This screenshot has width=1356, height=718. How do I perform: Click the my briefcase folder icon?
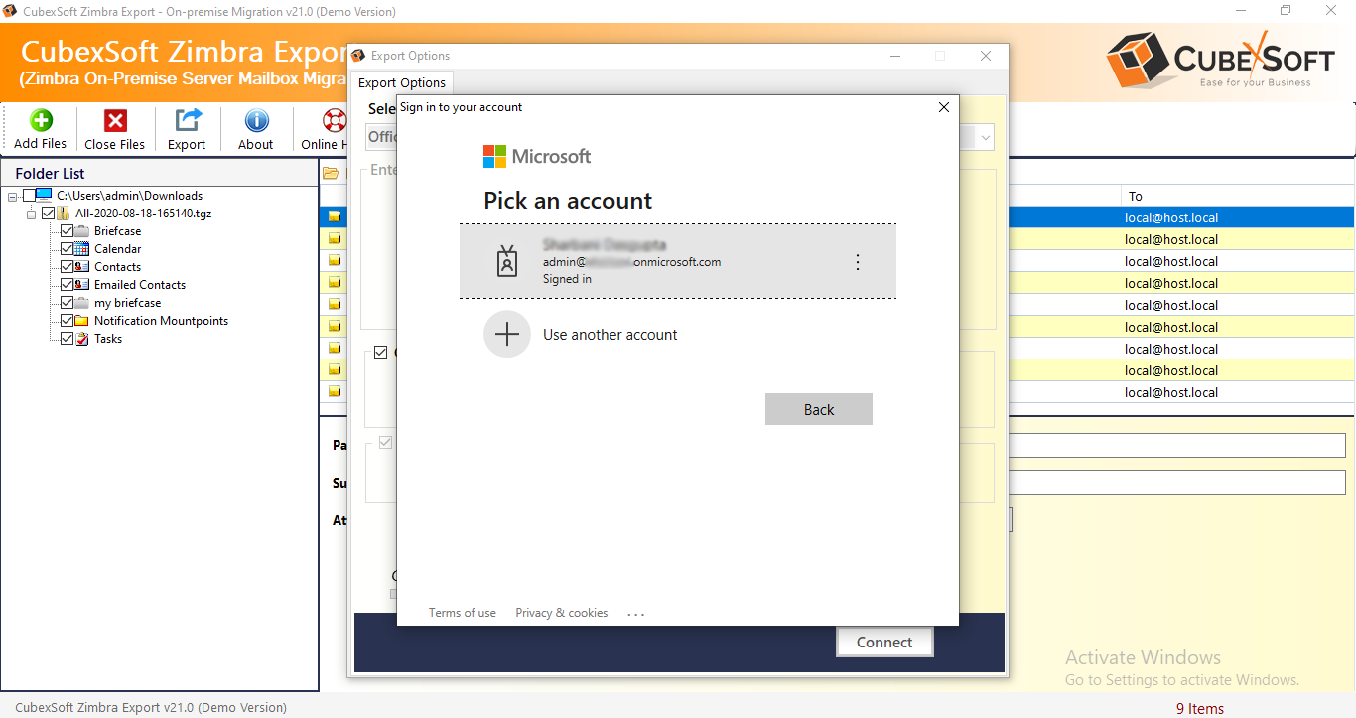tap(81, 303)
